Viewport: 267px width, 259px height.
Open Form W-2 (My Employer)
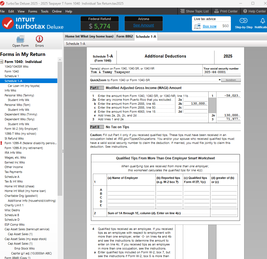pyautogui.click(x=21, y=129)
